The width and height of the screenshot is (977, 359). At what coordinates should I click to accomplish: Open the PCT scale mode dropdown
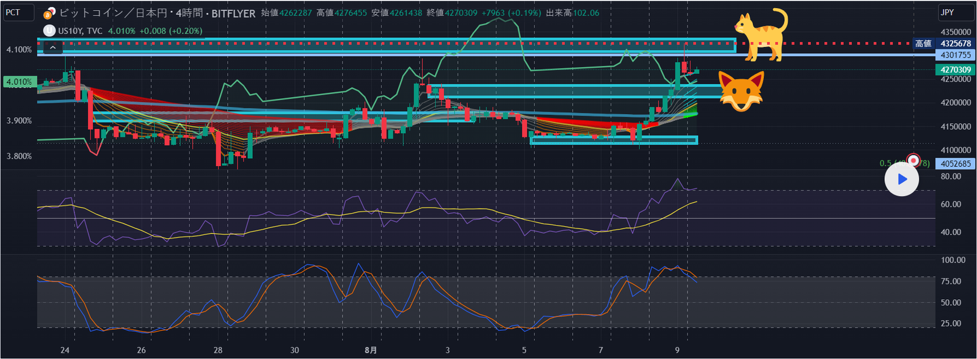(x=18, y=12)
